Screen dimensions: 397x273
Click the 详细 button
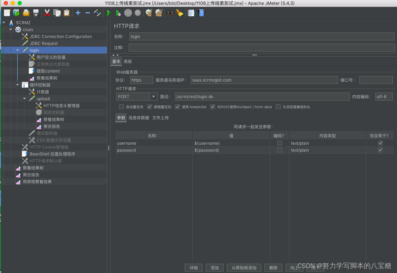pos(194,268)
